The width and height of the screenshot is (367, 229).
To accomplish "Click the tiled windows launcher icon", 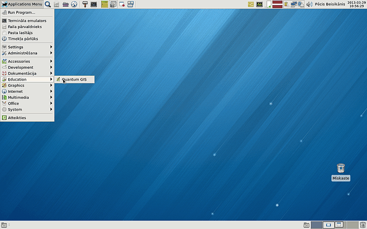I will click(130, 4).
